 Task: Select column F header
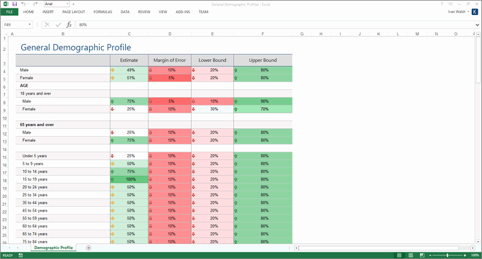coord(263,34)
